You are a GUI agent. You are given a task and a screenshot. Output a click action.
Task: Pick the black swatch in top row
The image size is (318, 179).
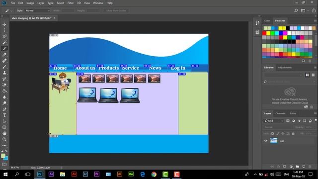[288, 28]
